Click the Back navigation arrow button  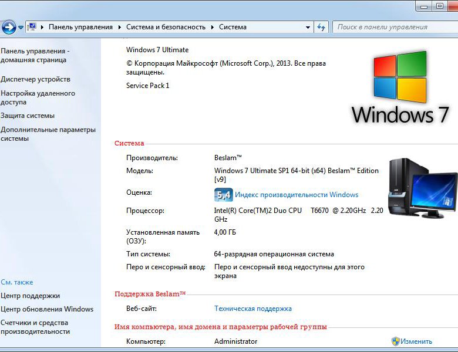[8, 27]
